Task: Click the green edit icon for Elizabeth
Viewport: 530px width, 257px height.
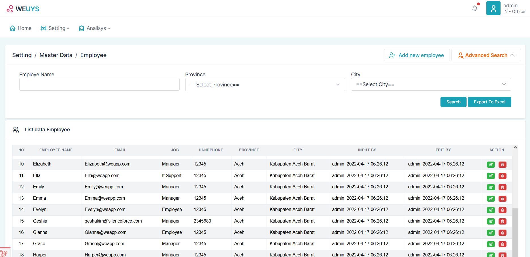Action: pos(491,164)
